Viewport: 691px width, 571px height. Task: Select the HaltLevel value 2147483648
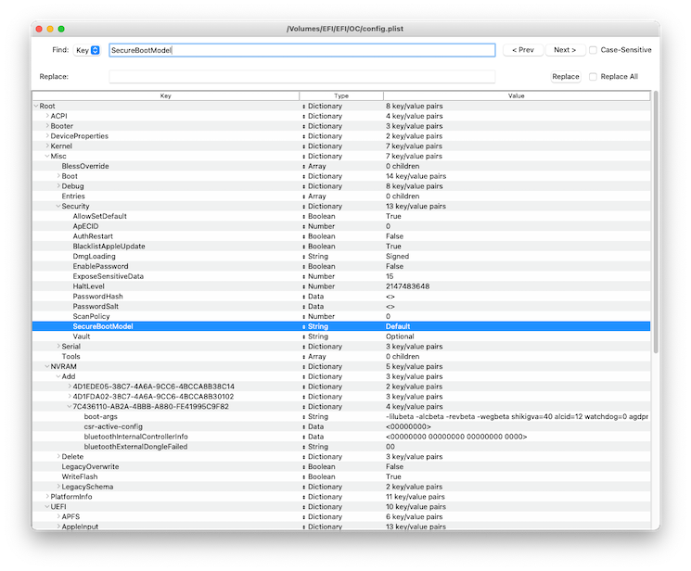(407, 286)
